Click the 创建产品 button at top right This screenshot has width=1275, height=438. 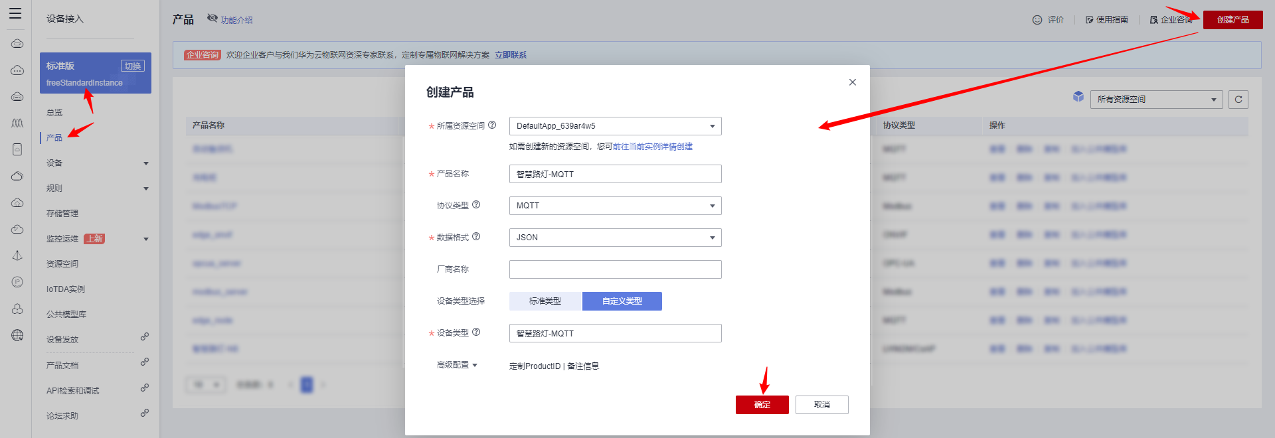(x=1233, y=20)
